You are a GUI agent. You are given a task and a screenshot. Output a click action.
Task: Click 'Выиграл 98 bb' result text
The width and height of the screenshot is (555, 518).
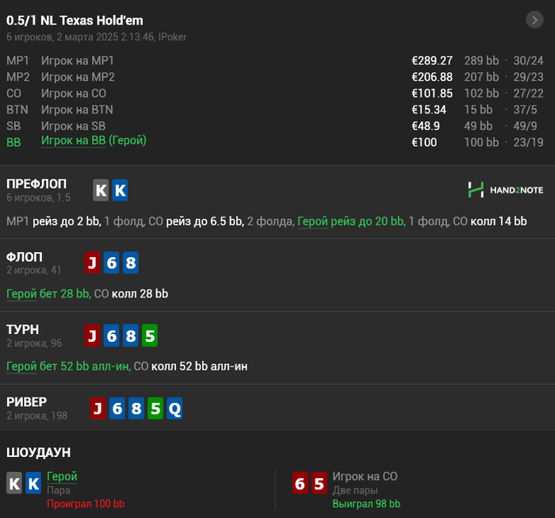click(366, 504)
